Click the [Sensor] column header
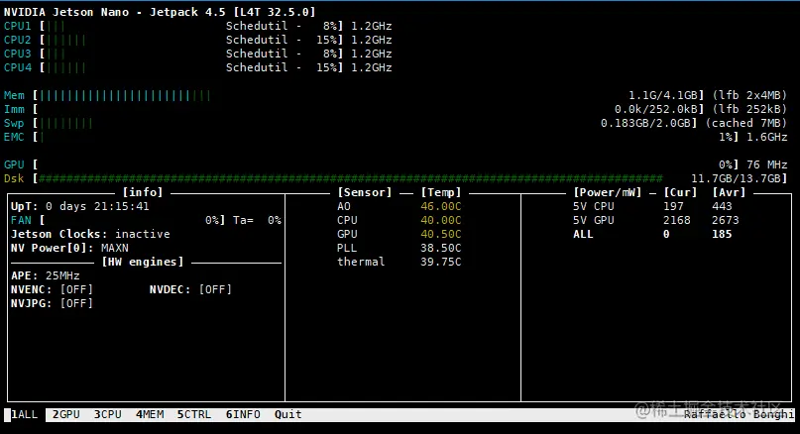 coord(365,192)
